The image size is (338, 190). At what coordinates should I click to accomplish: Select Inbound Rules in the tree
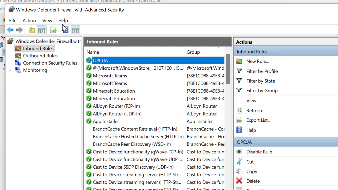pos(38,48)
